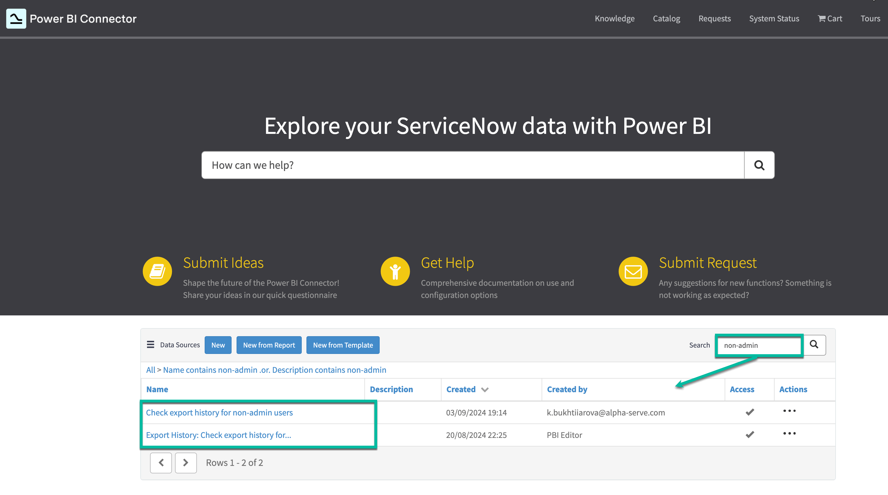Viewport: 888px width, 495px height.
Task: Click the Get Help documentation icon
Action: click(395, 271)
